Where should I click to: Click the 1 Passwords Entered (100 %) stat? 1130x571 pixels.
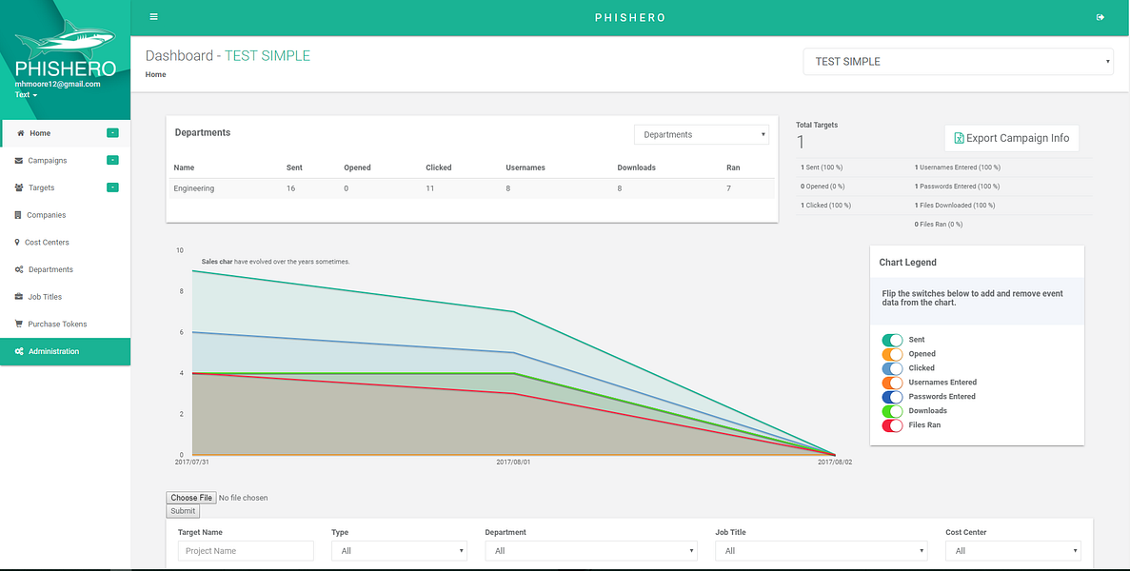click(x=958, y=187)
